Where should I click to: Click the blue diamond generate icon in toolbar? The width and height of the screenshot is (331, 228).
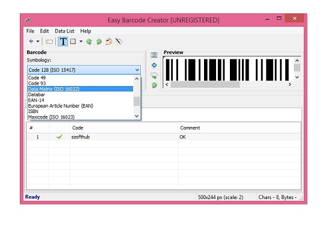pos(31,42)
